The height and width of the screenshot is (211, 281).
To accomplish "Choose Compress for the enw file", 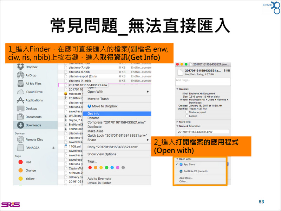I will (117, 122).
